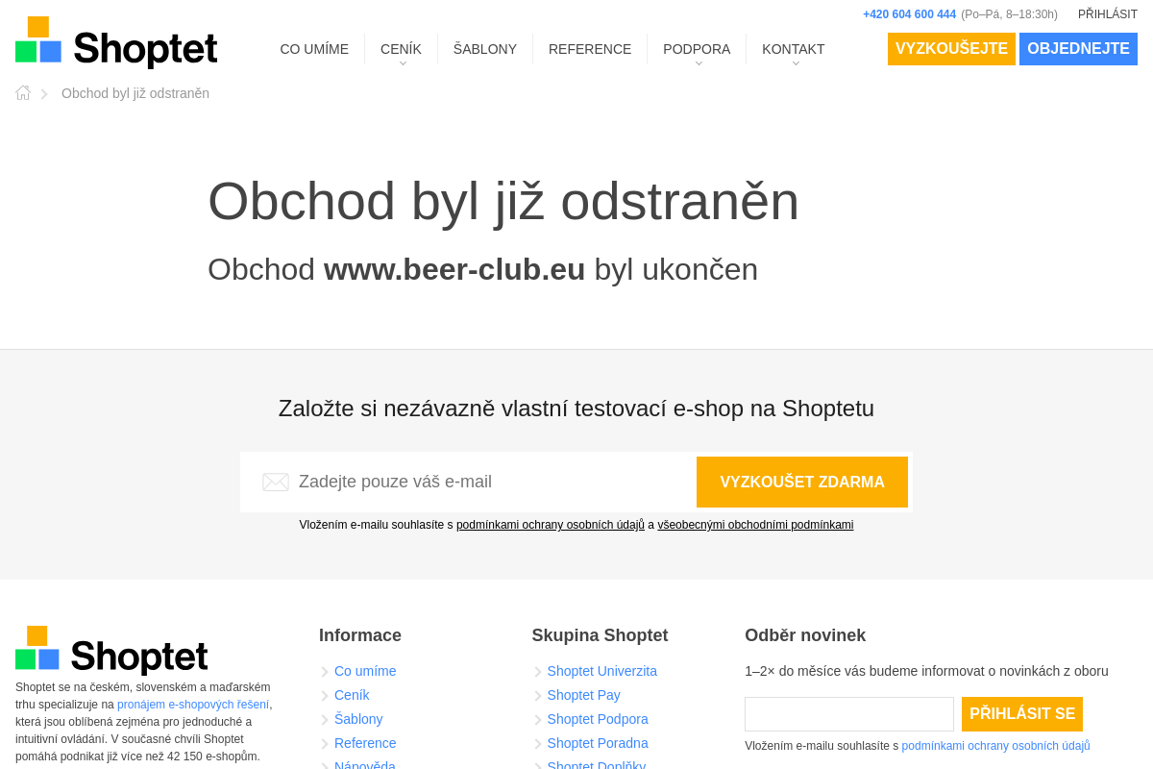Open Shoptet Pay link
Image resolution: width=1153 pixels, height=769 pixels.
(x=584, y=695)
